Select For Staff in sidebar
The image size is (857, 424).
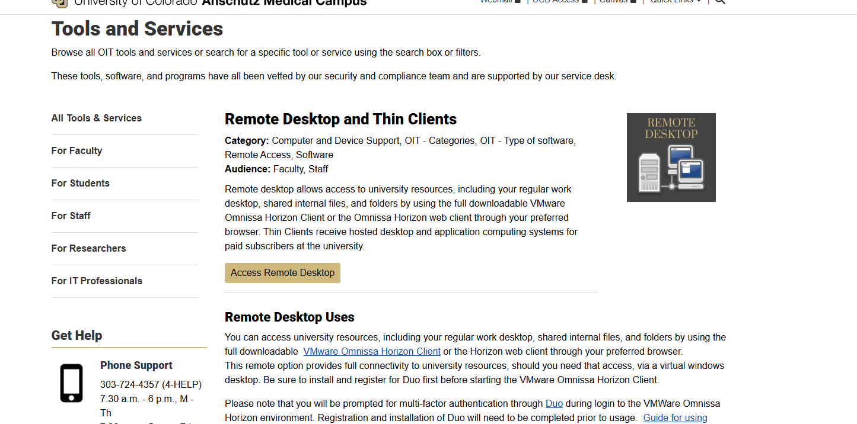[71, 216]
